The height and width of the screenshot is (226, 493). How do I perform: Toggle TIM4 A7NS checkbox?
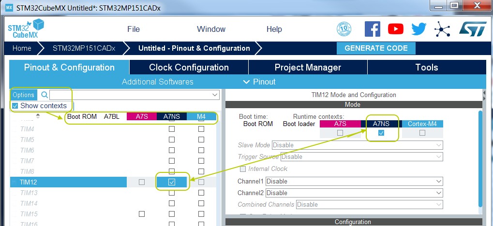pos(172,129)
